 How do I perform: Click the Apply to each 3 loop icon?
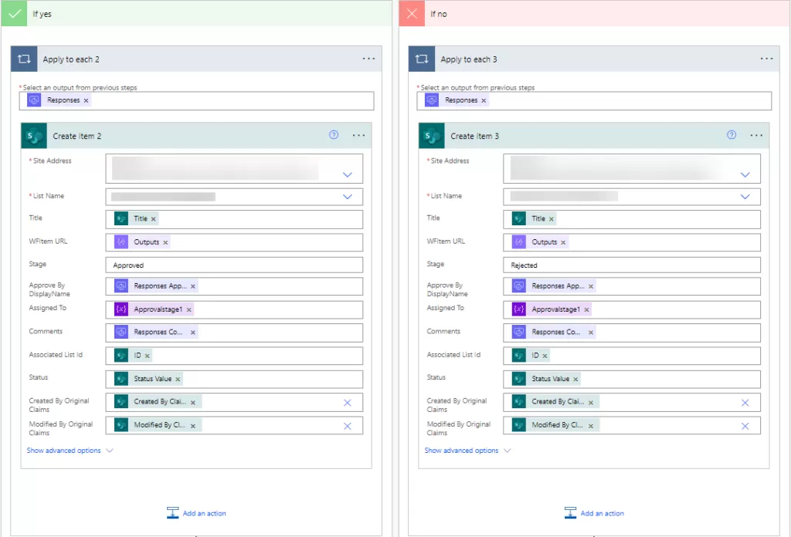point(422,59)
